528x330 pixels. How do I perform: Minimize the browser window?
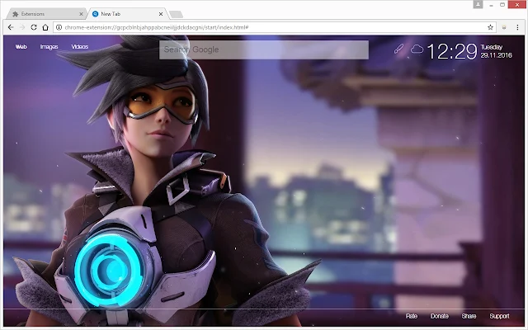[x=492, y=5]
